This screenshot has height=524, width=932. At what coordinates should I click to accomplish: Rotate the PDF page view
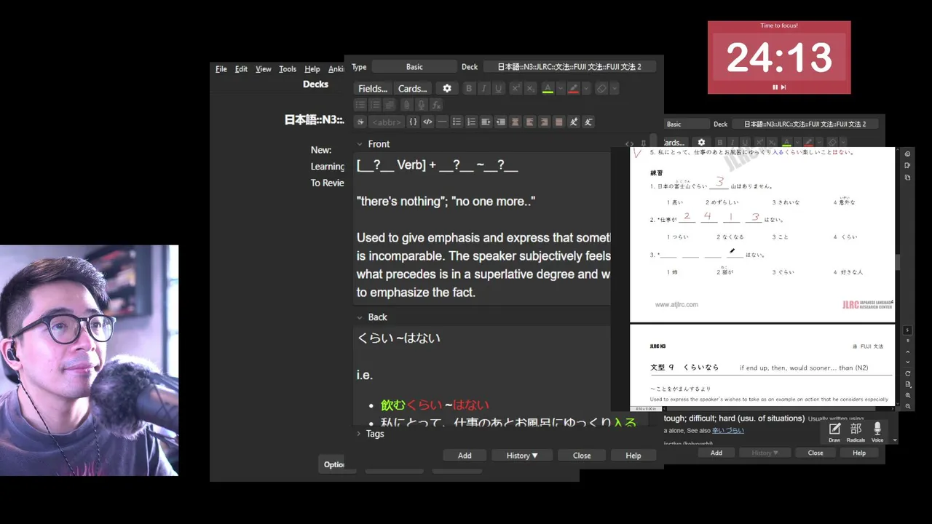point(908,373)
